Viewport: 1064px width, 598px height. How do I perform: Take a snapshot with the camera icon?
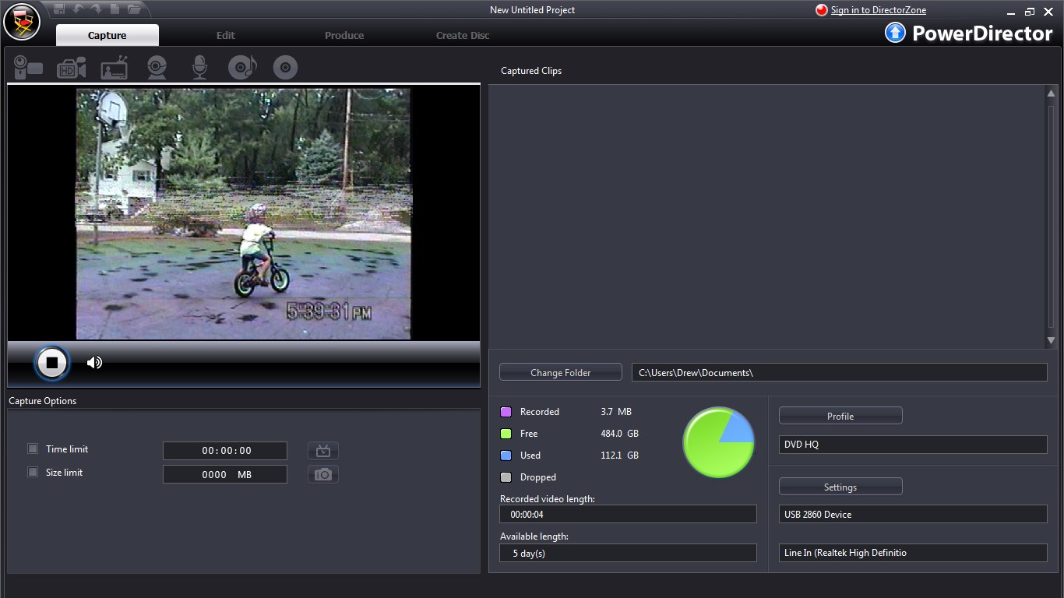[323, 474]
